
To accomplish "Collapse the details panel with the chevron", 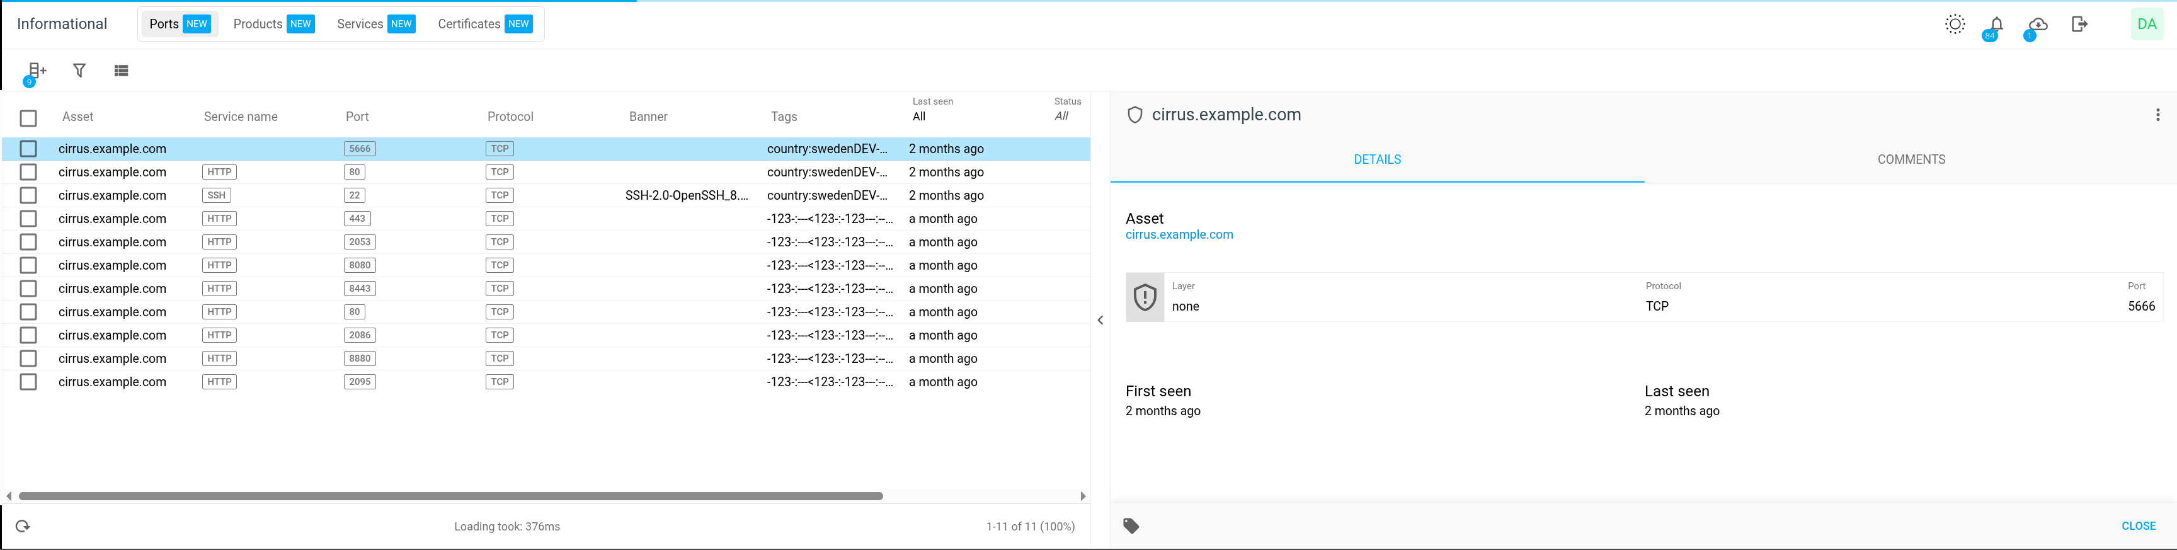I will (1100, 320).
